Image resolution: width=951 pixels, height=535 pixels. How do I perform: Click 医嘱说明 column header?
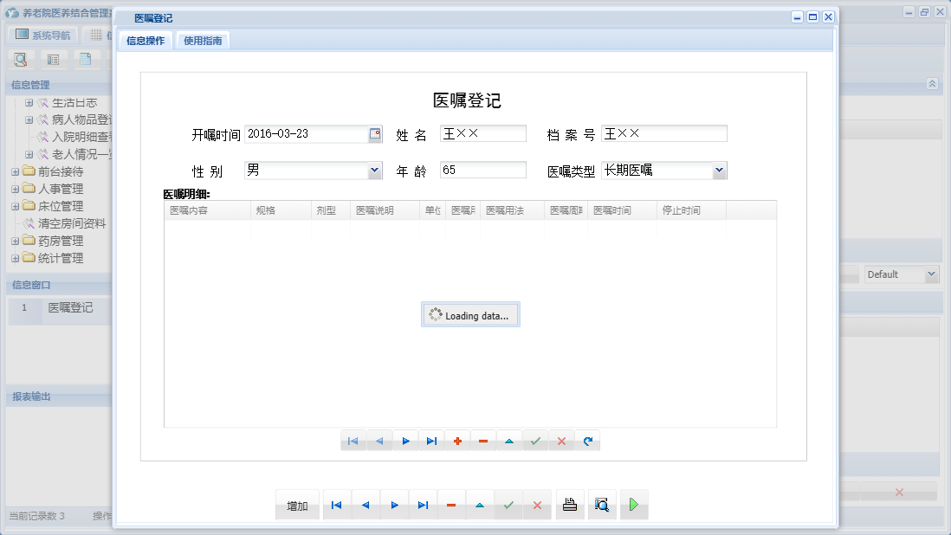[x=385, y=210]
